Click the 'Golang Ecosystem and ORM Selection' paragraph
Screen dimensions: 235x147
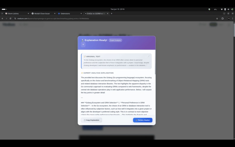(116, 108)
